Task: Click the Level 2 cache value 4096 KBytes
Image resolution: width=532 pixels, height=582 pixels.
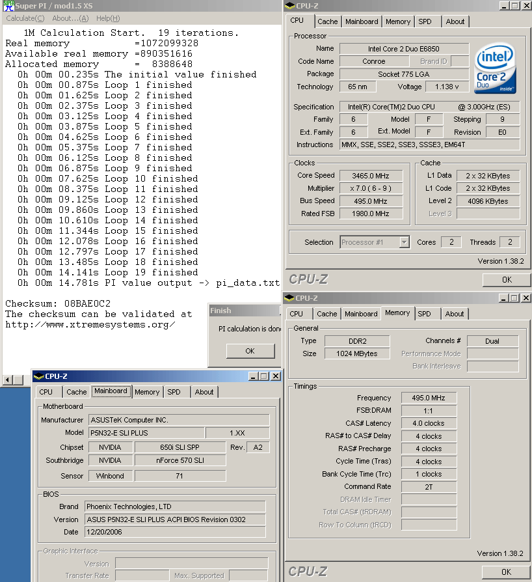Action: pos(488,201)
